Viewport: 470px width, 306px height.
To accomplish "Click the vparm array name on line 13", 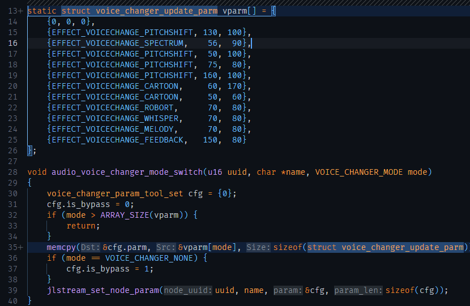I will click(x=234, y=11).
